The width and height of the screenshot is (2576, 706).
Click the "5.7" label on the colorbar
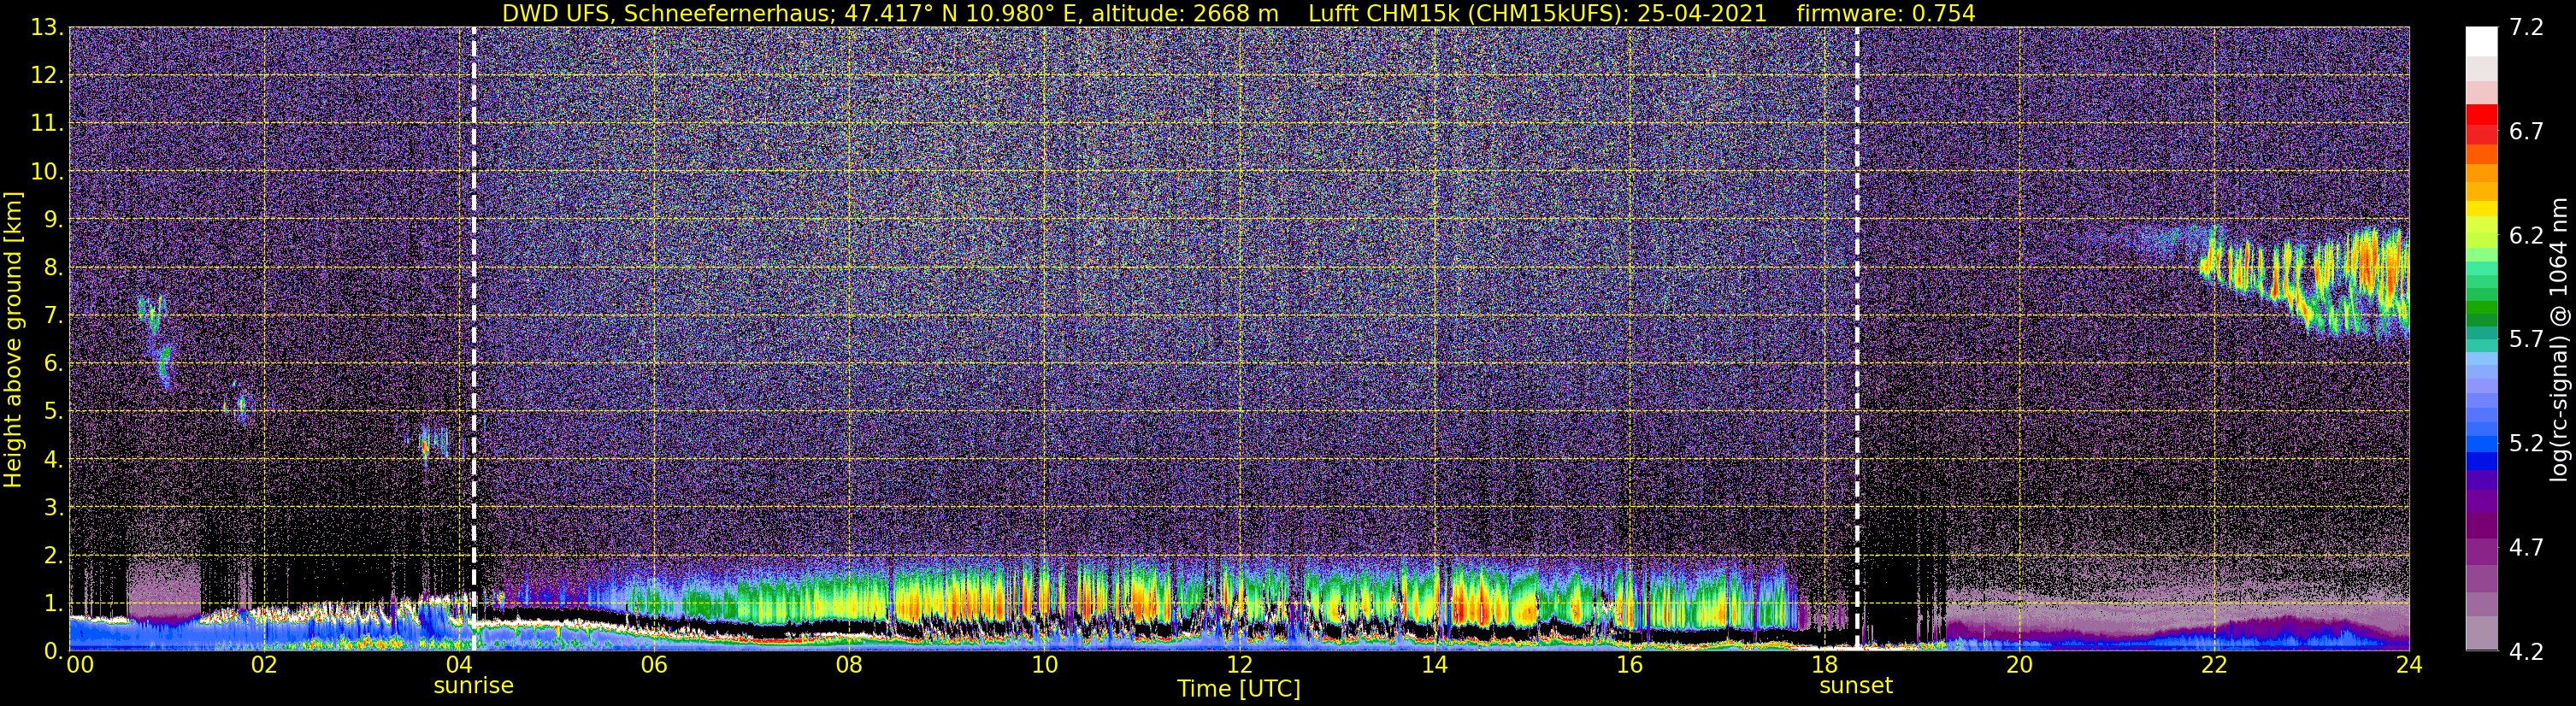click(2526, 340)
